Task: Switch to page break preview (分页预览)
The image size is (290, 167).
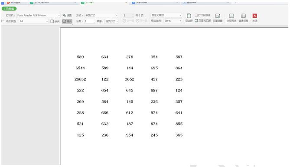Action: coord(231,18)
